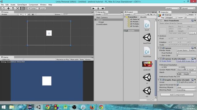
Task: Toggle 2D scene view mode
Action: [x=21, y=14]
